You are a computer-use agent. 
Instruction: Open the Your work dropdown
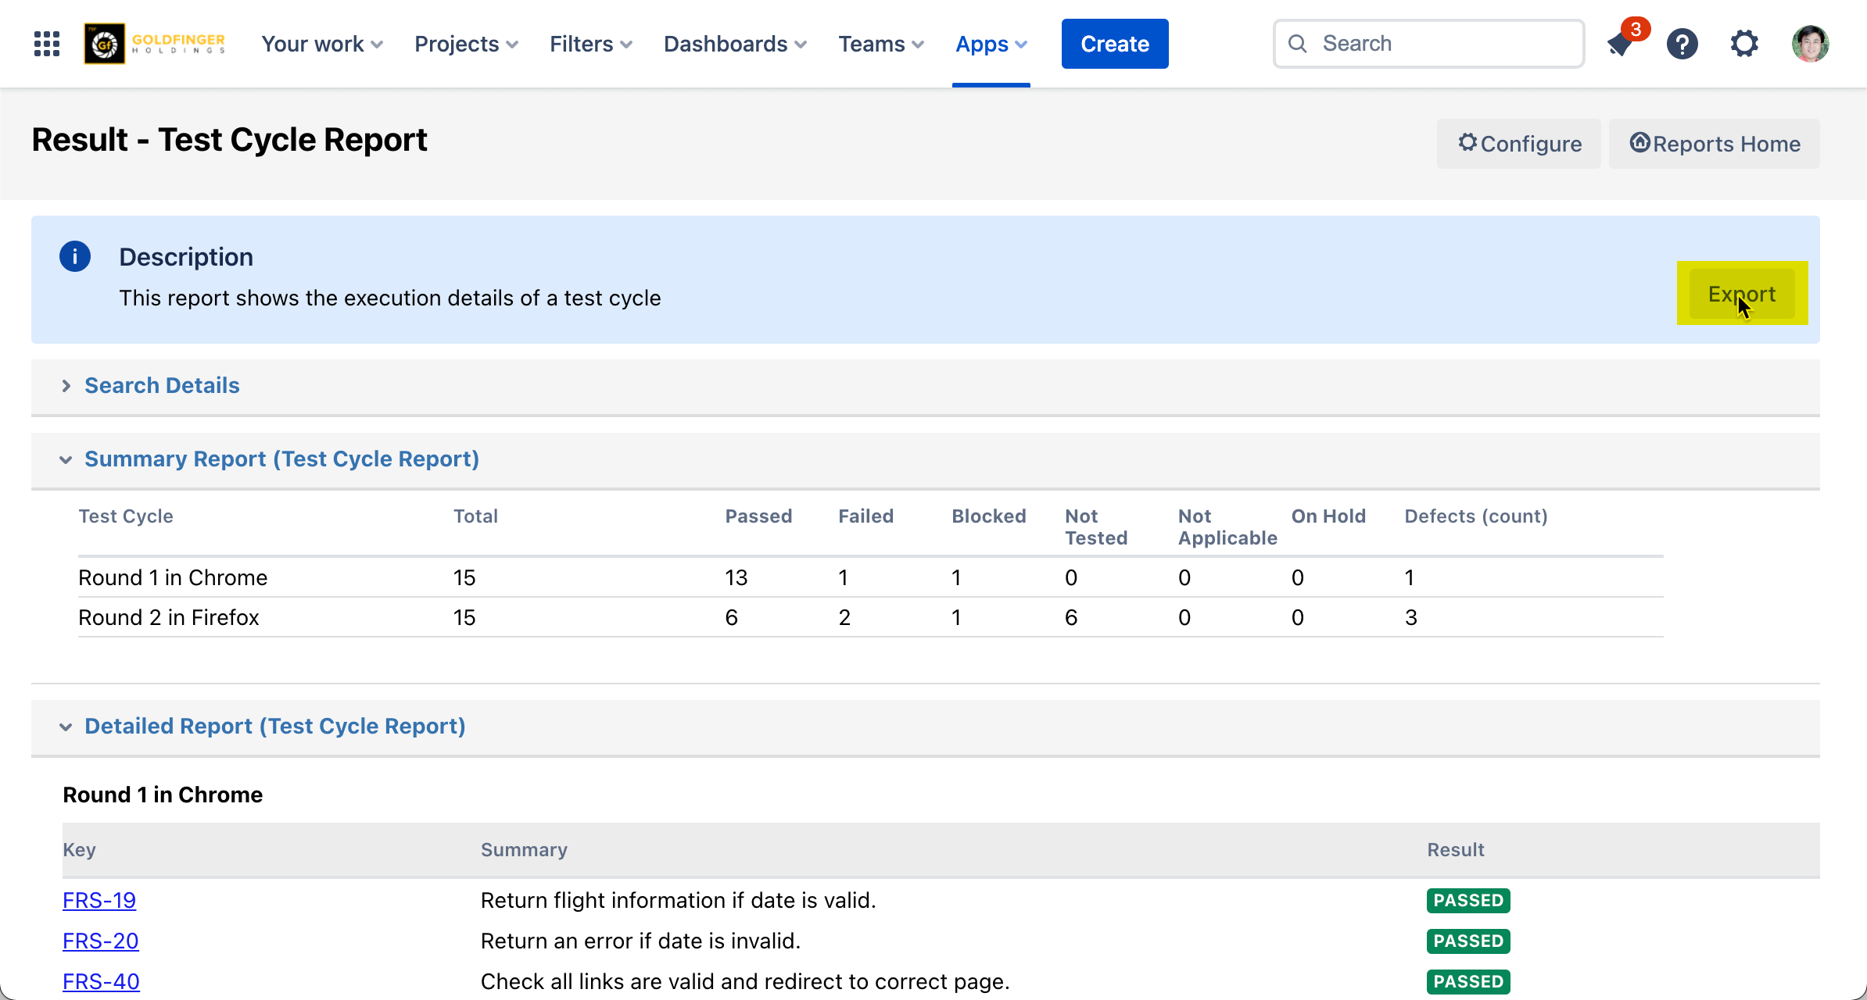point(321,44)
